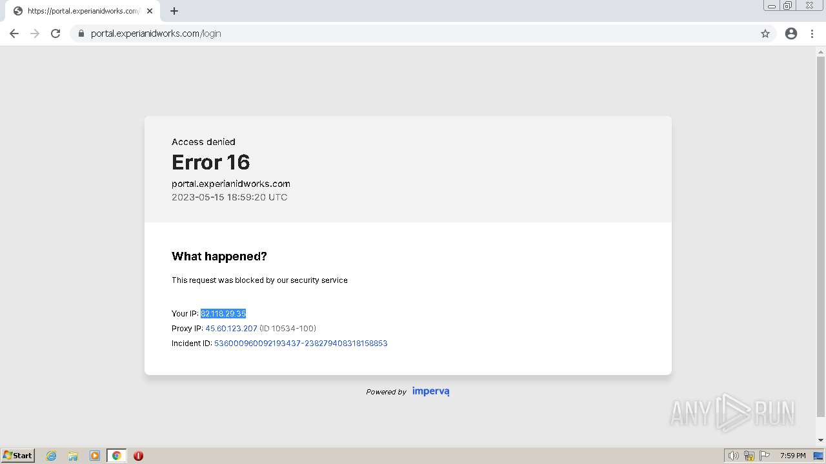Image resolution: width=826 pixels, height=464 pixels.
Task: Switch to Chrome taskbar button
Action: (x=116, y=456)
